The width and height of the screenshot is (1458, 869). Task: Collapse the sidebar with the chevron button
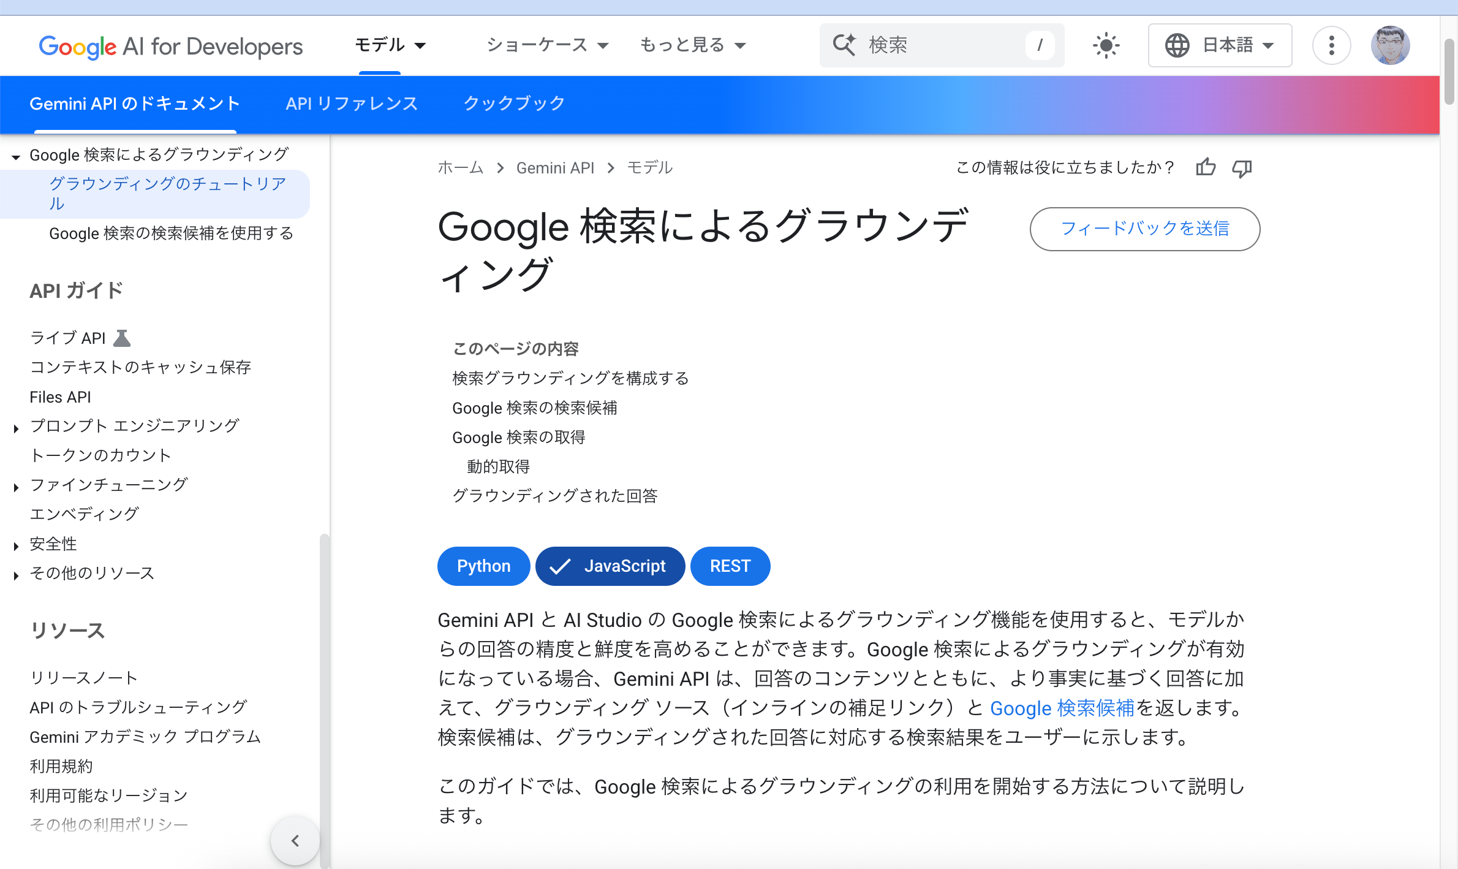click(x=295, y=840)
